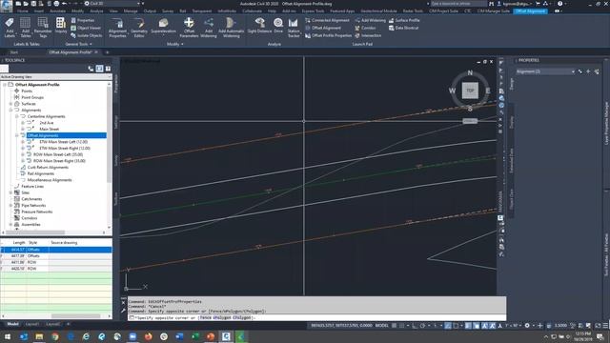Viewport: 610px width, 343px height.
Task: Expand the Pipe Networks node
Action: (x=10, y=206)
